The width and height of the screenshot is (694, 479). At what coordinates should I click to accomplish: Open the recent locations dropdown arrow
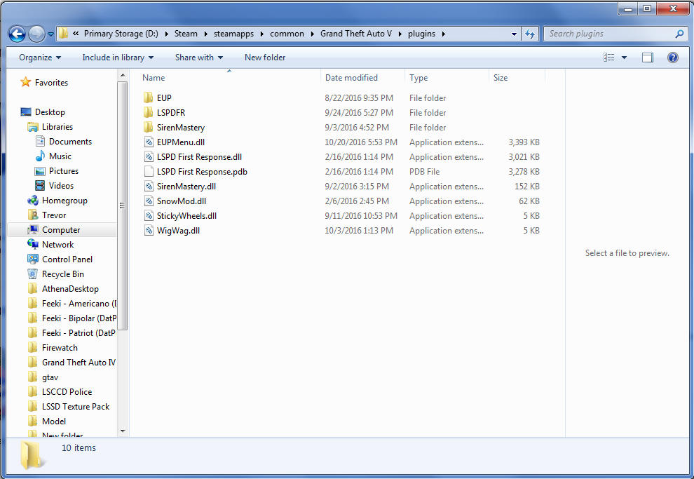[50, 34]
